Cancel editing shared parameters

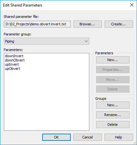pos(88,137)
